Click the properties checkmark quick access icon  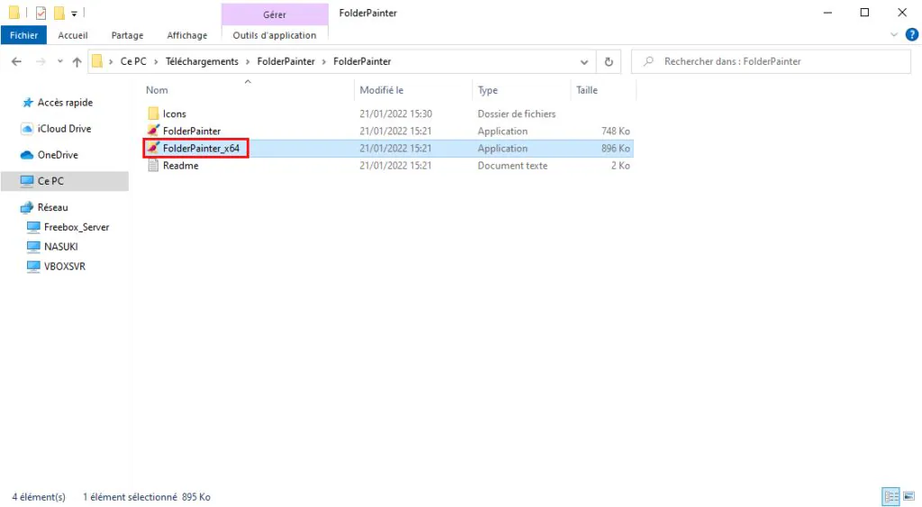pos(41,13)
